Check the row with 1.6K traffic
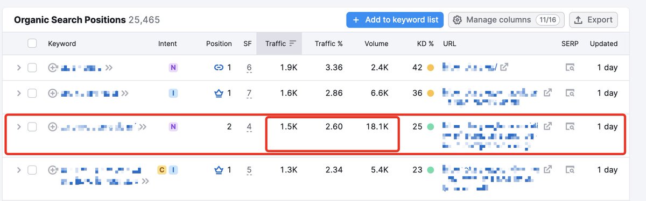 (x=32, y=93)
